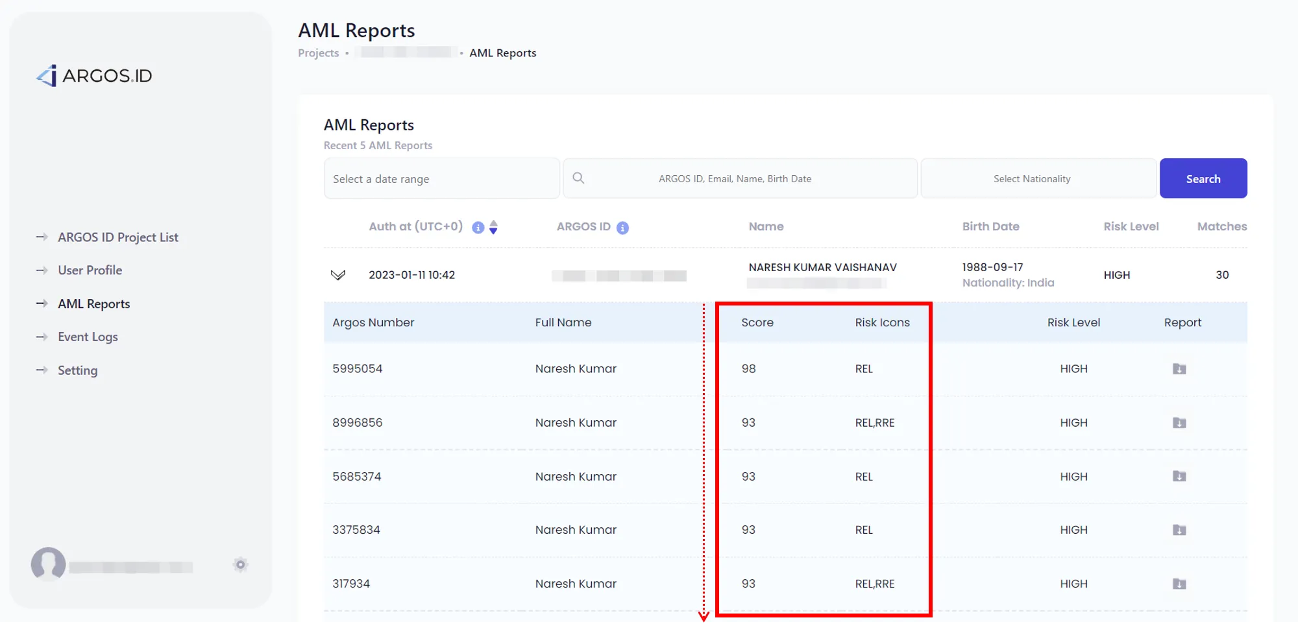Open the Select Nationality dropdown
The image size is (1298, 633).
tap(1038, 178)
